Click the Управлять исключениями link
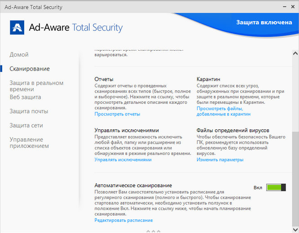This screenshot has height=233, width=299. (x=123, y=159)
